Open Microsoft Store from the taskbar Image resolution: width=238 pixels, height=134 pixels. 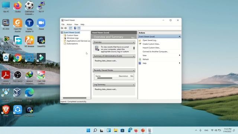122,130
